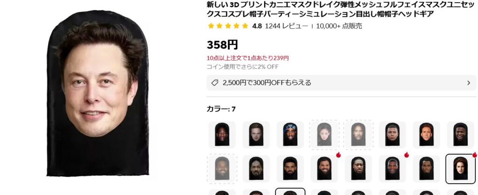
Task: Click the coupon tag icon
Action: (215, 83)
